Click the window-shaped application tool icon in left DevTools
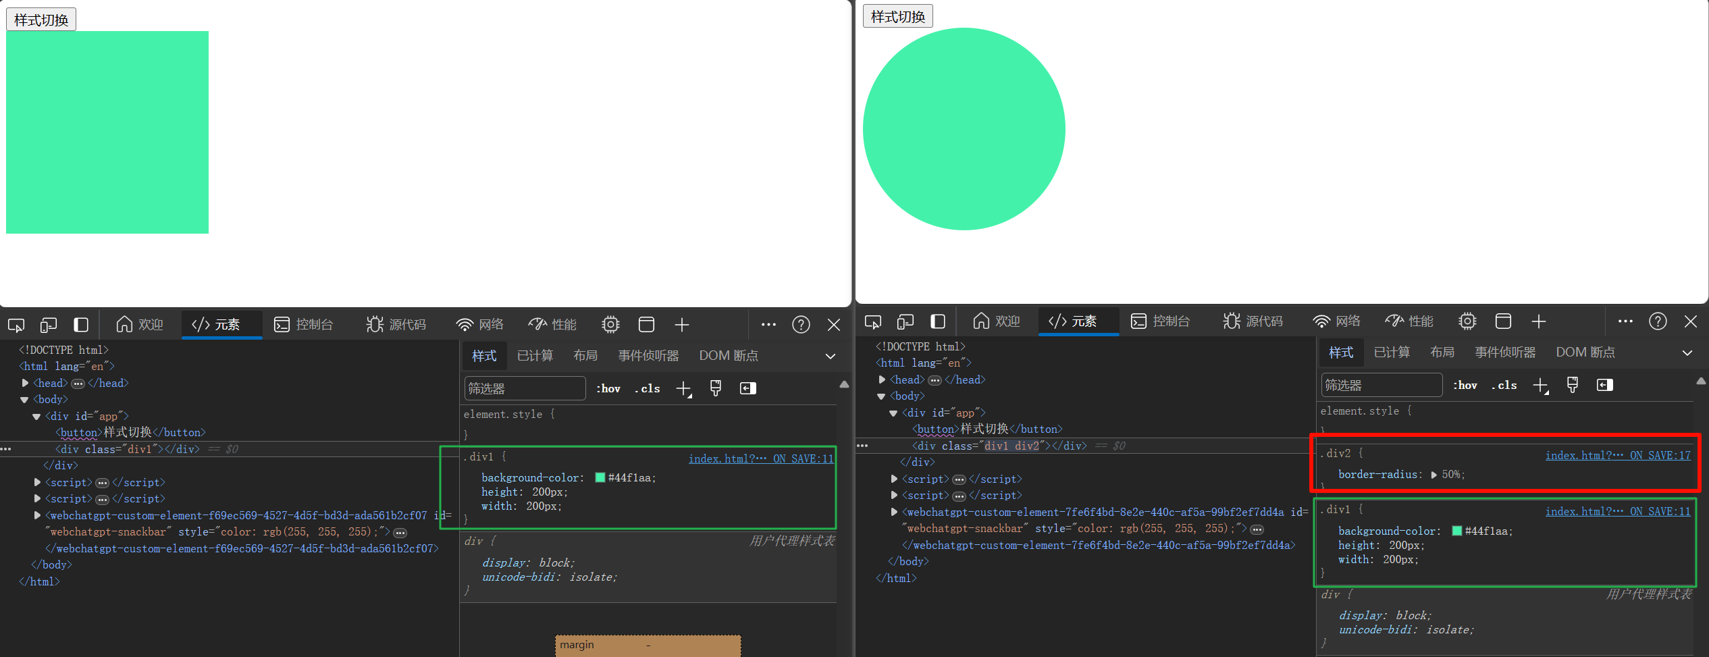Image resolution: width=1709 pixels, height=657 pixels. click(x=646, y=325)
